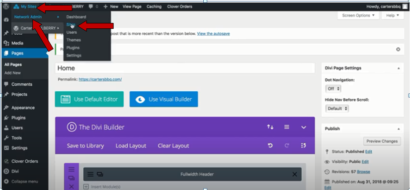Open Caching in the admin bar
Screen dimensions: 410x190
click(154, 6)
